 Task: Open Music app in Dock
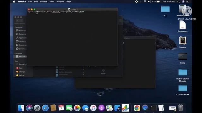point(93,108)
